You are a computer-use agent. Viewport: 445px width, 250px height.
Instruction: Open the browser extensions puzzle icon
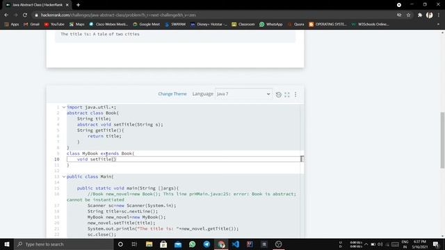point(420,15)
